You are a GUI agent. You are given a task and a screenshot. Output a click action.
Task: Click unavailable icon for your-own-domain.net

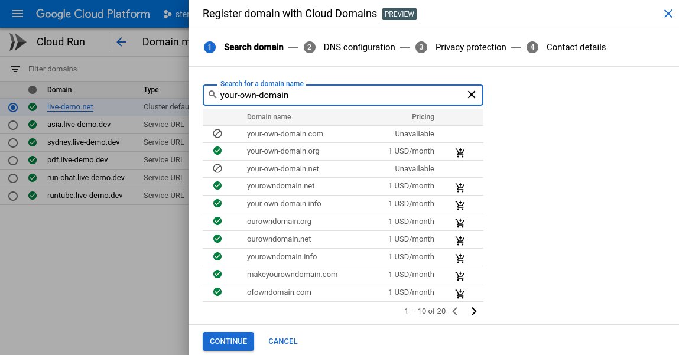217,168
